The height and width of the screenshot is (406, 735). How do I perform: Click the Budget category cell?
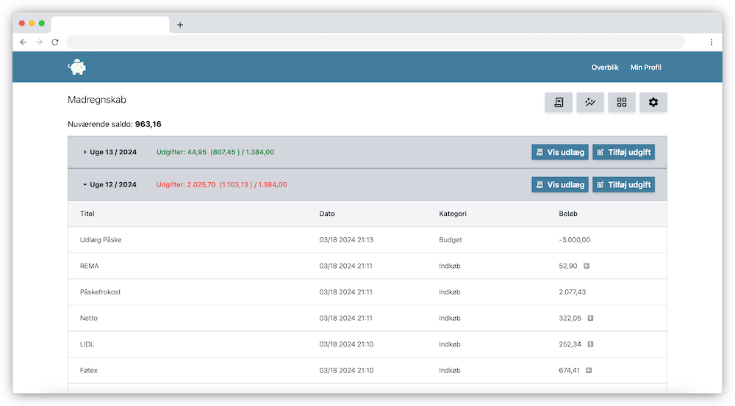[450, 240]
